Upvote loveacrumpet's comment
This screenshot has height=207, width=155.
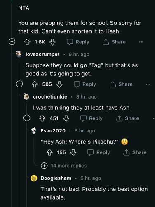click(x=35, y=84)
